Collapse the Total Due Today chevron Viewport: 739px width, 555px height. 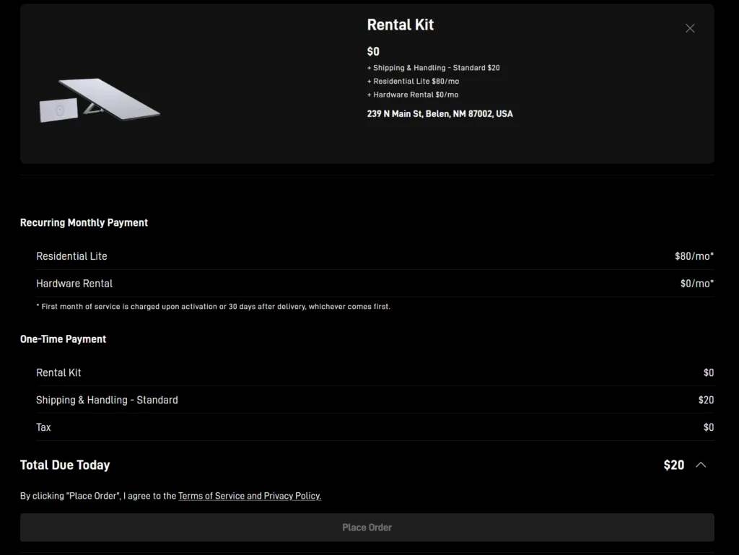pyautogui.click(x=700, y=465)
